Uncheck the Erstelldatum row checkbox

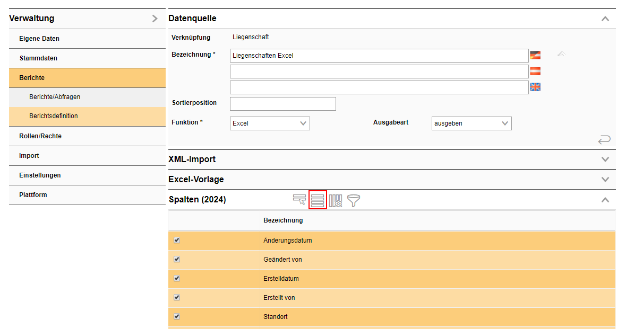point(177,278)
